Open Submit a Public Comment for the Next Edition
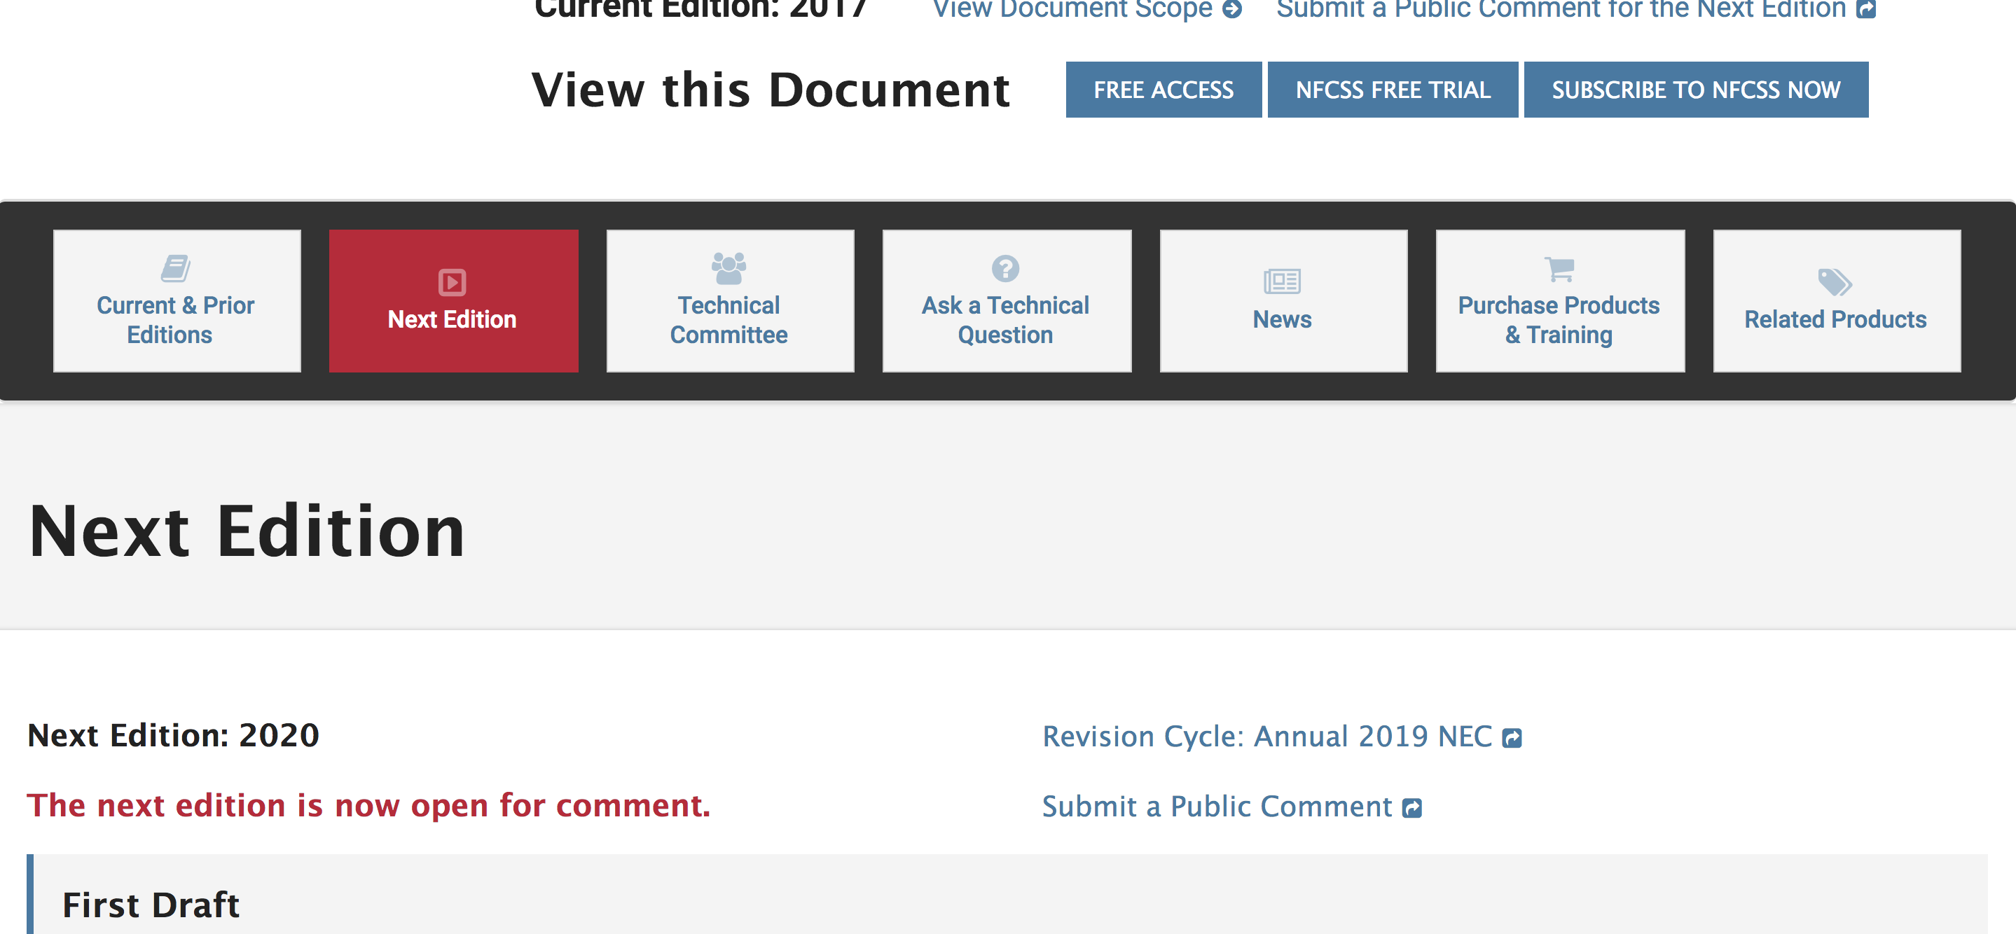 1576,9
